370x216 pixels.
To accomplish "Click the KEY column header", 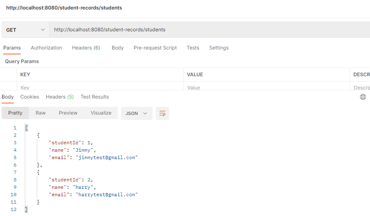I will [25, 75].
